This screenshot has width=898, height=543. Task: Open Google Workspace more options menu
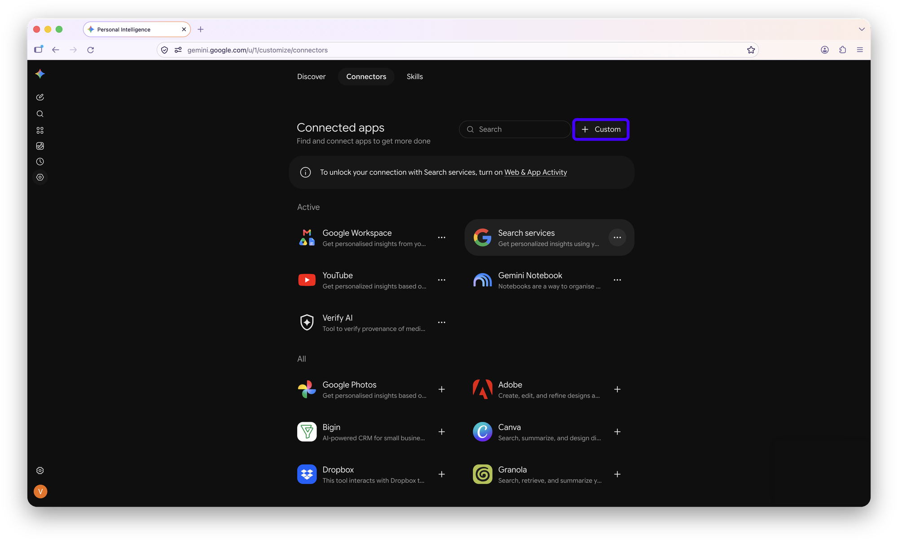click(x=442, y=238)
